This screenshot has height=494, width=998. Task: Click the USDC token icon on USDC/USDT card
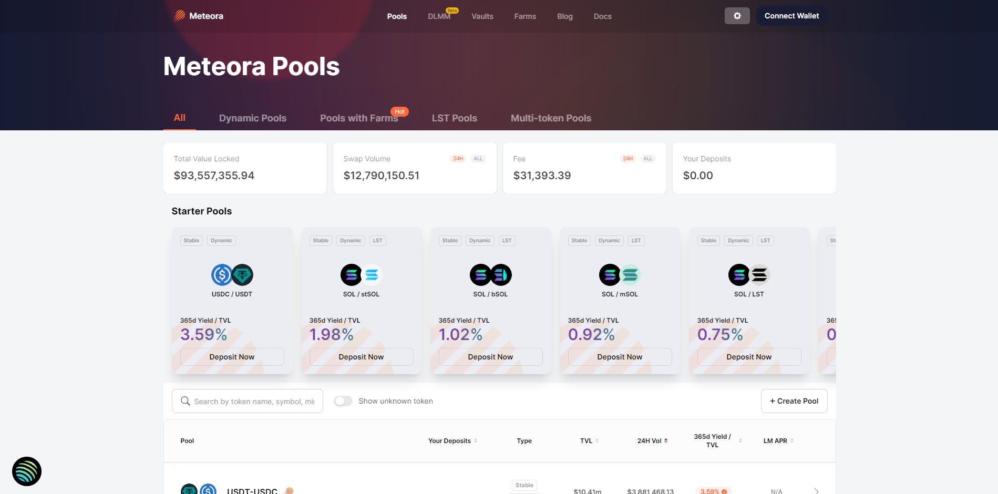(x=221, y=274)
